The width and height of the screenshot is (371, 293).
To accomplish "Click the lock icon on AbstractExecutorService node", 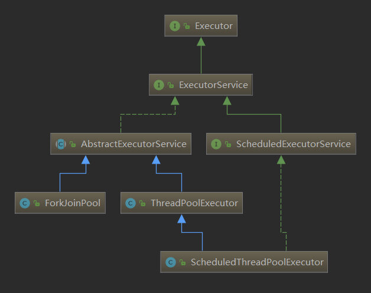I will pos(72,144).
